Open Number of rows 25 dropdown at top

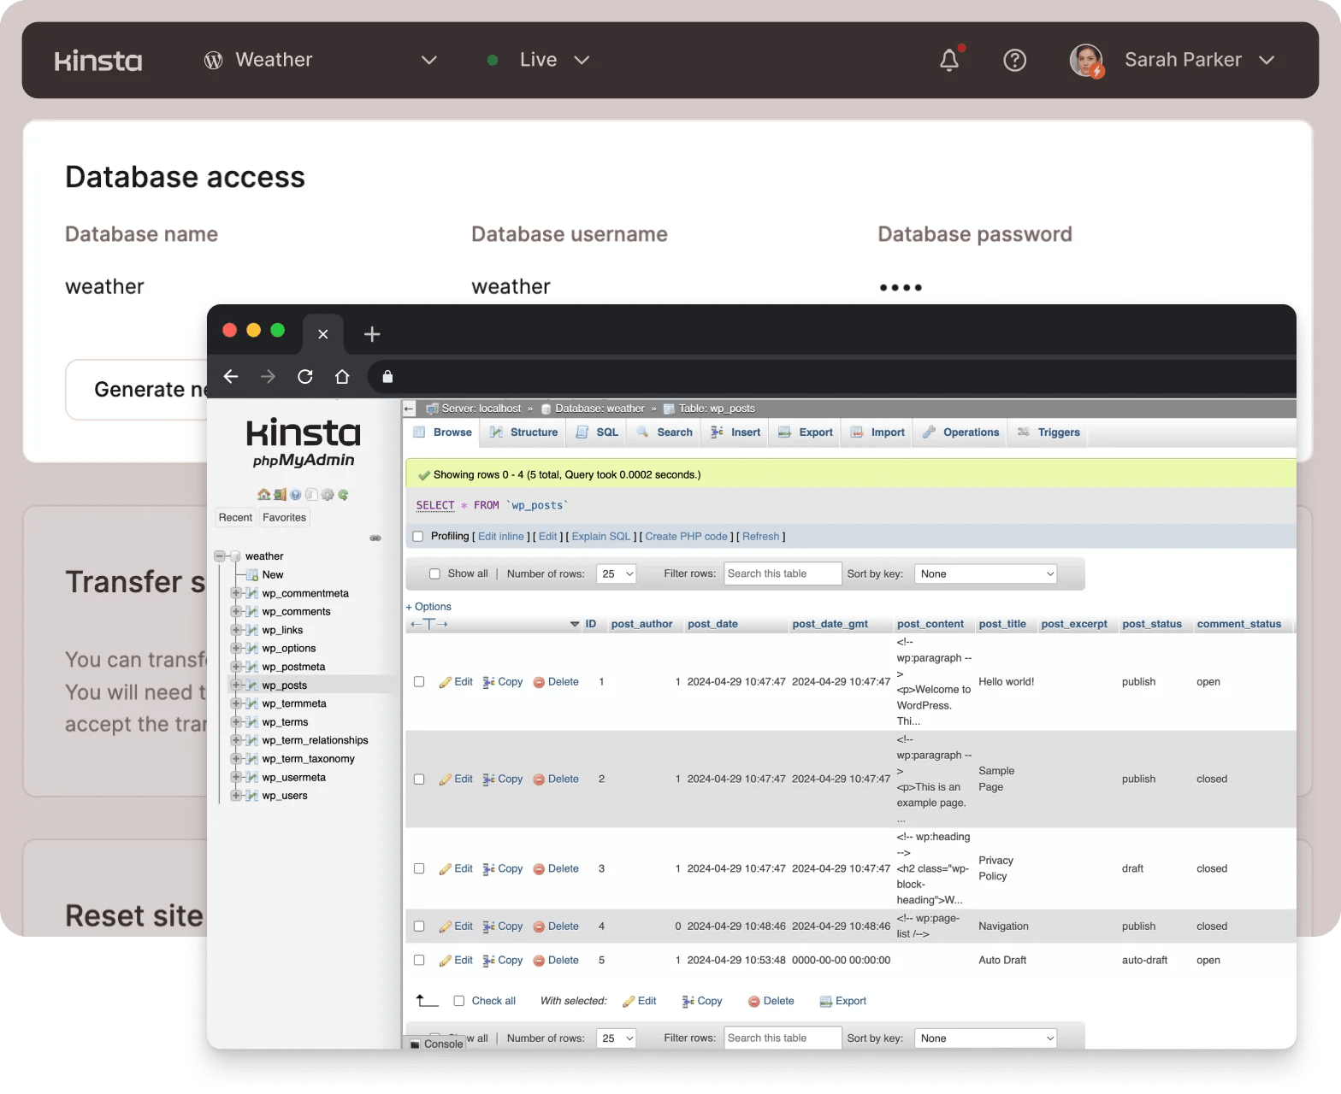point(617,574)
